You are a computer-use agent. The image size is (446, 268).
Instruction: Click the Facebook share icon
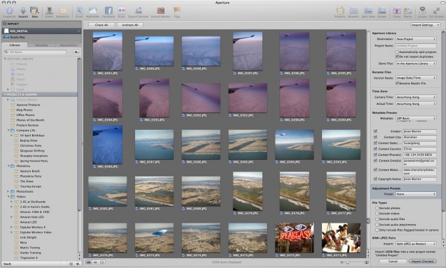click(109, 11)
